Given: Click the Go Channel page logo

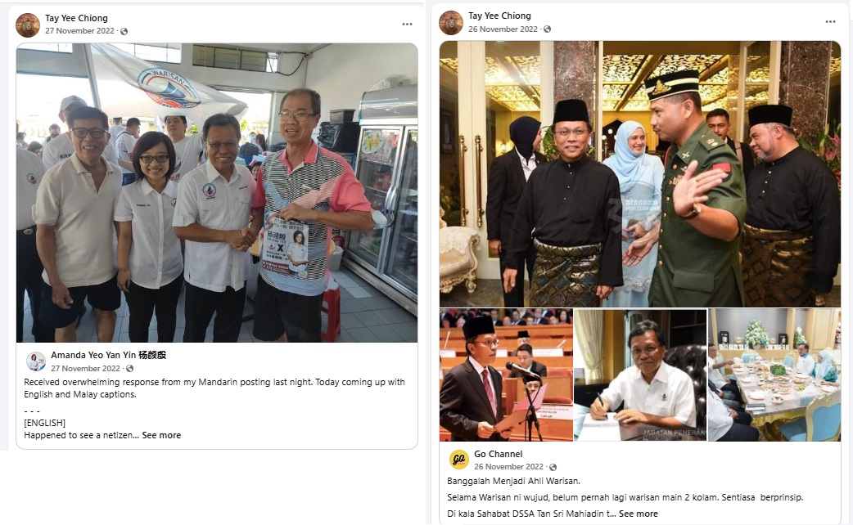Looking at the screenshot, I should pyautogui.click(x=458, y=460).
